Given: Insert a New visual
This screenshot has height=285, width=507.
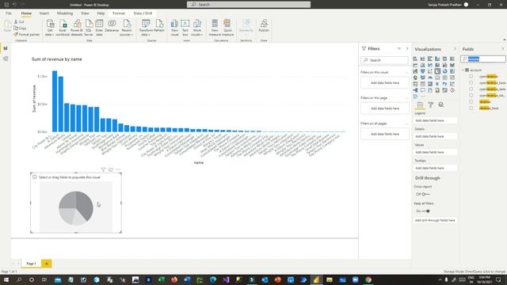Looking at the screenshot, I should point(174,27).
